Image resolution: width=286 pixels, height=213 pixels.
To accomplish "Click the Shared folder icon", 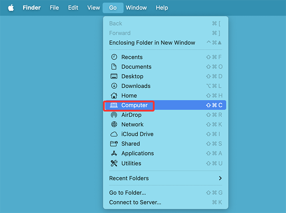I will click(114, 144).
